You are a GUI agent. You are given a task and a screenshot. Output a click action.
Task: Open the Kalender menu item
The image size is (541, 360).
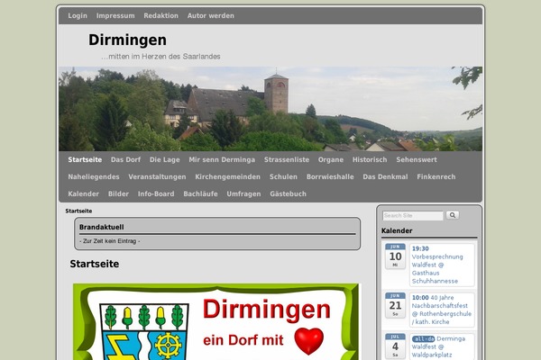[84, 193]
